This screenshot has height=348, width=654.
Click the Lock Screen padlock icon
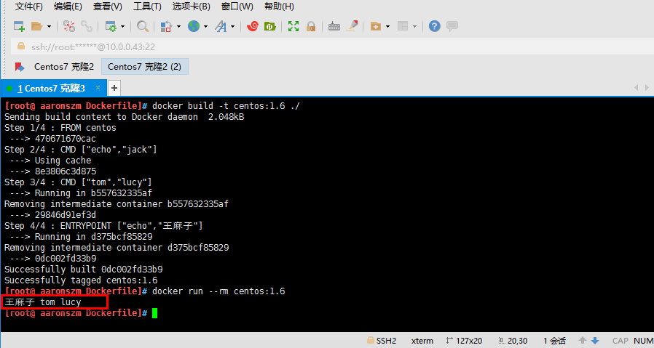coord(311,26)
